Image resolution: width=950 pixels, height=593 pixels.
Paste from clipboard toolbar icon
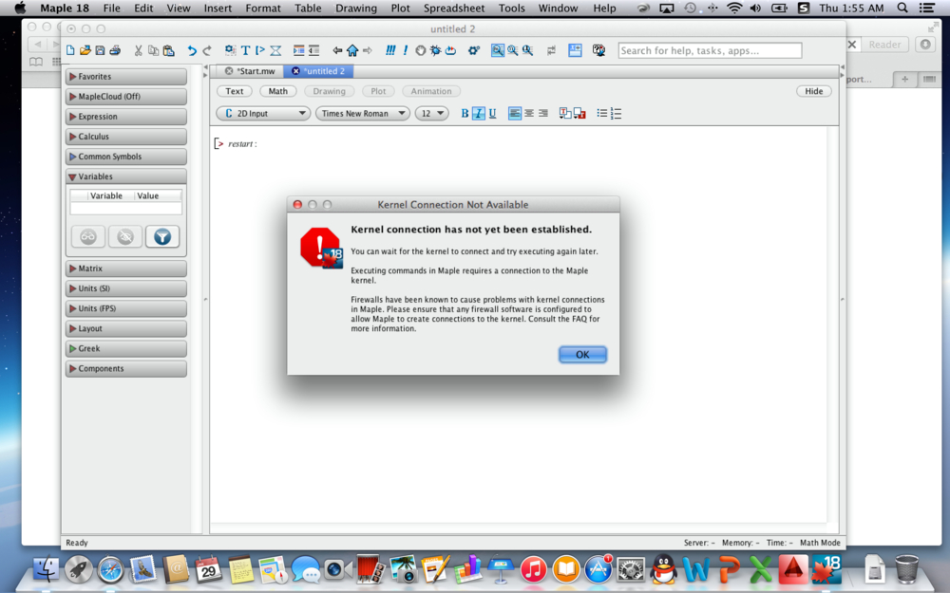click(x=169, y=51)
